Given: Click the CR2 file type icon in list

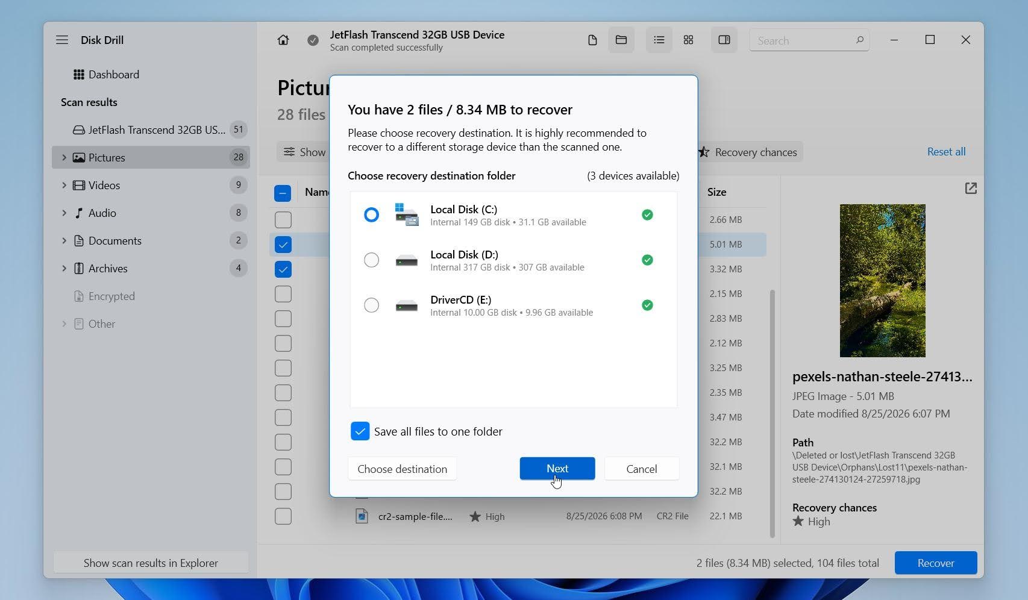Looking at the screenshot, I should click(x=362, y=516).
